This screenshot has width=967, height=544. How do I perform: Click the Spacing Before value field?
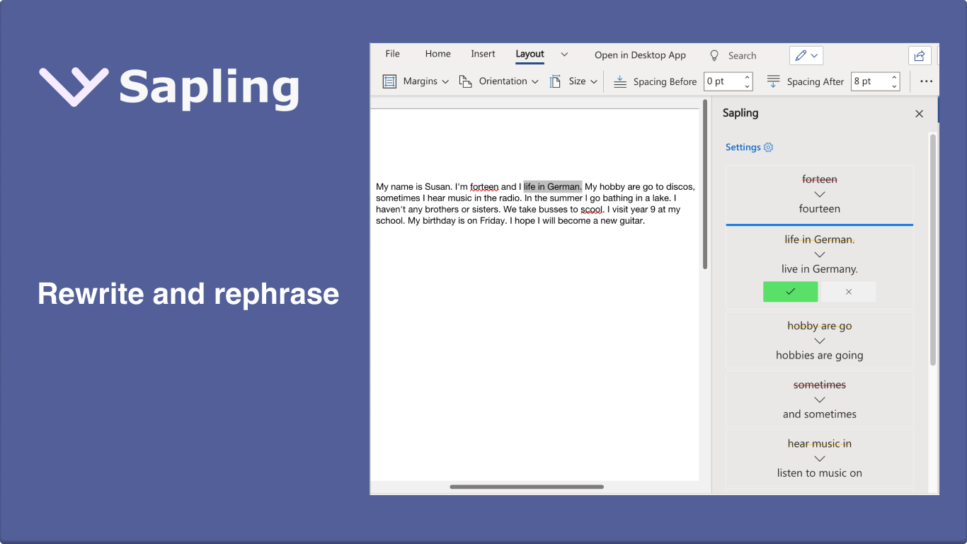(723, 81)
